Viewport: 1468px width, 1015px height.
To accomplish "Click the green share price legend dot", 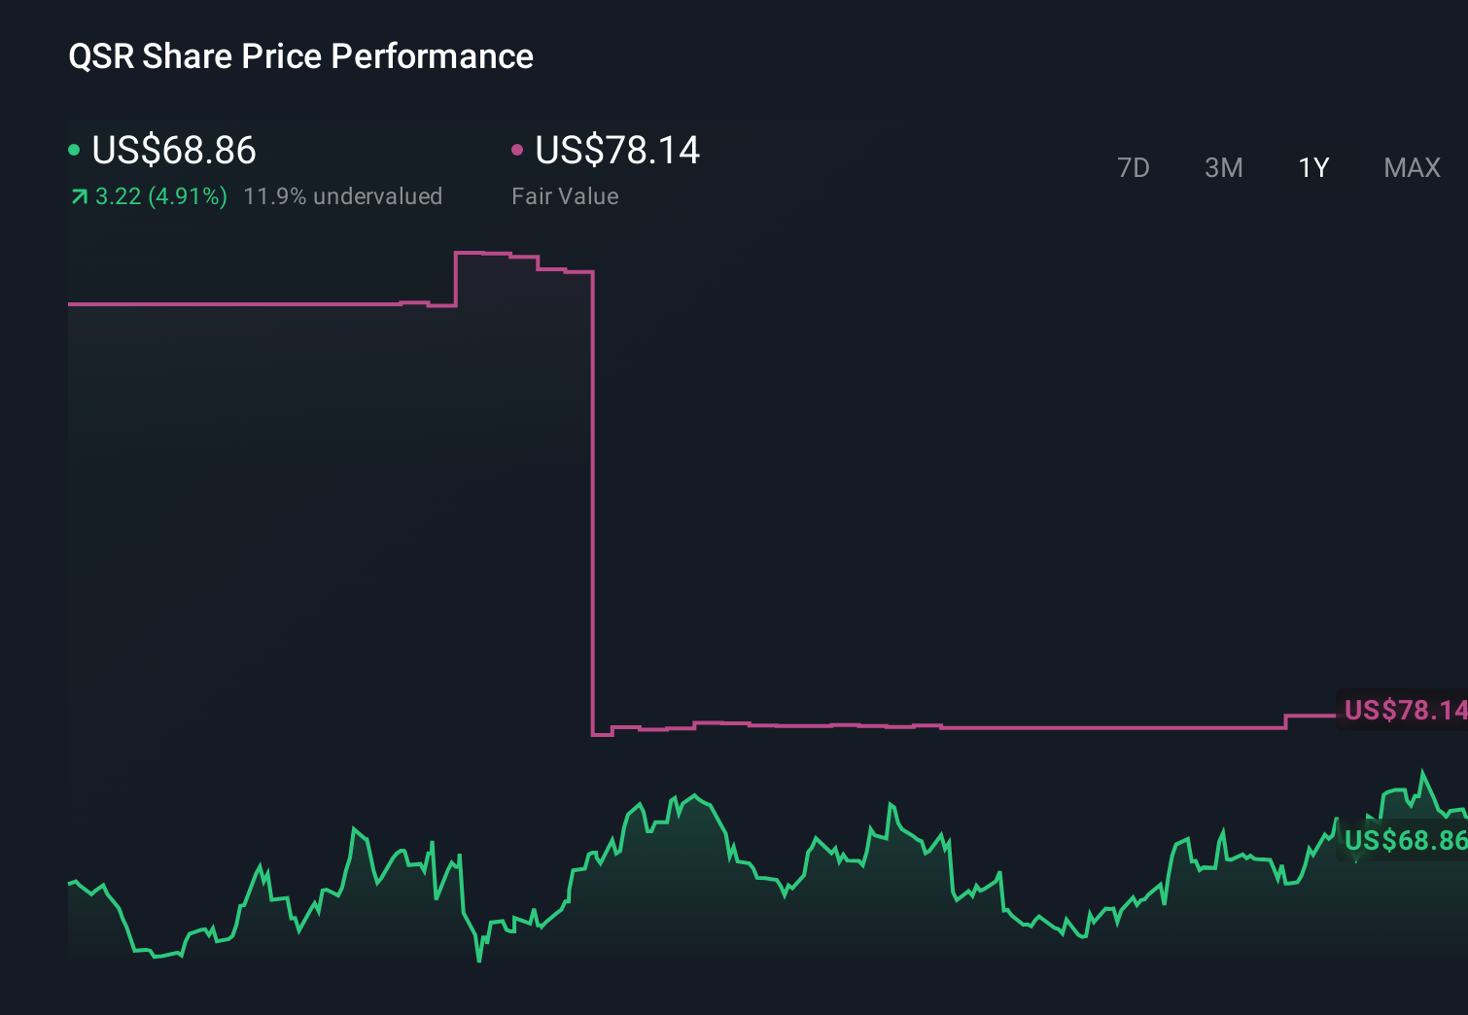I will click(75, 149).
